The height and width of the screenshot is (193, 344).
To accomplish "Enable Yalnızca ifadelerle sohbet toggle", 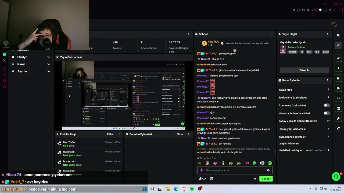I will [x=327, y=113].
